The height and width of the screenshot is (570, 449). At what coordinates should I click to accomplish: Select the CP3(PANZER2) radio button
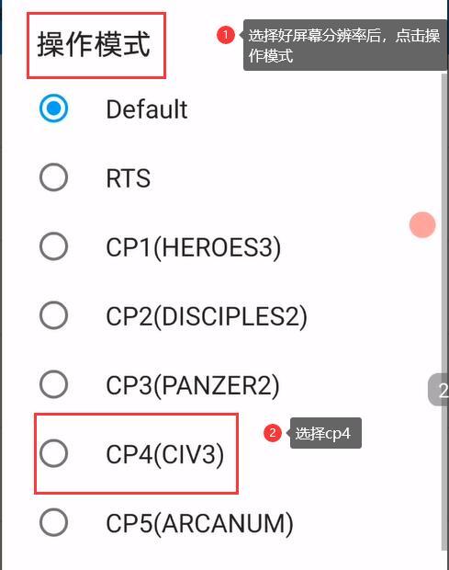click(54, 384)
